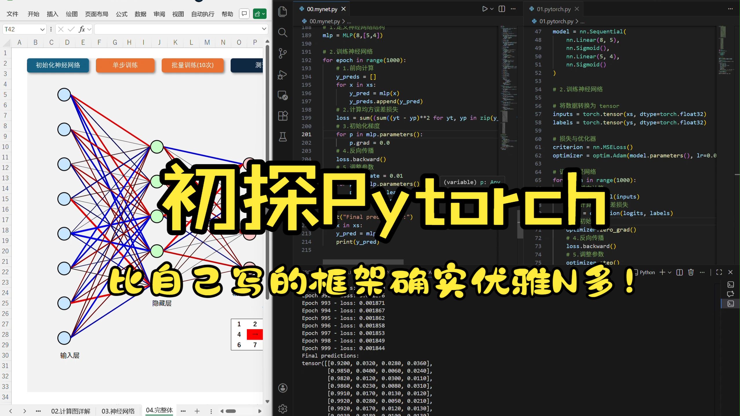Expand the Excel name box dropdown

pos(42,29)
